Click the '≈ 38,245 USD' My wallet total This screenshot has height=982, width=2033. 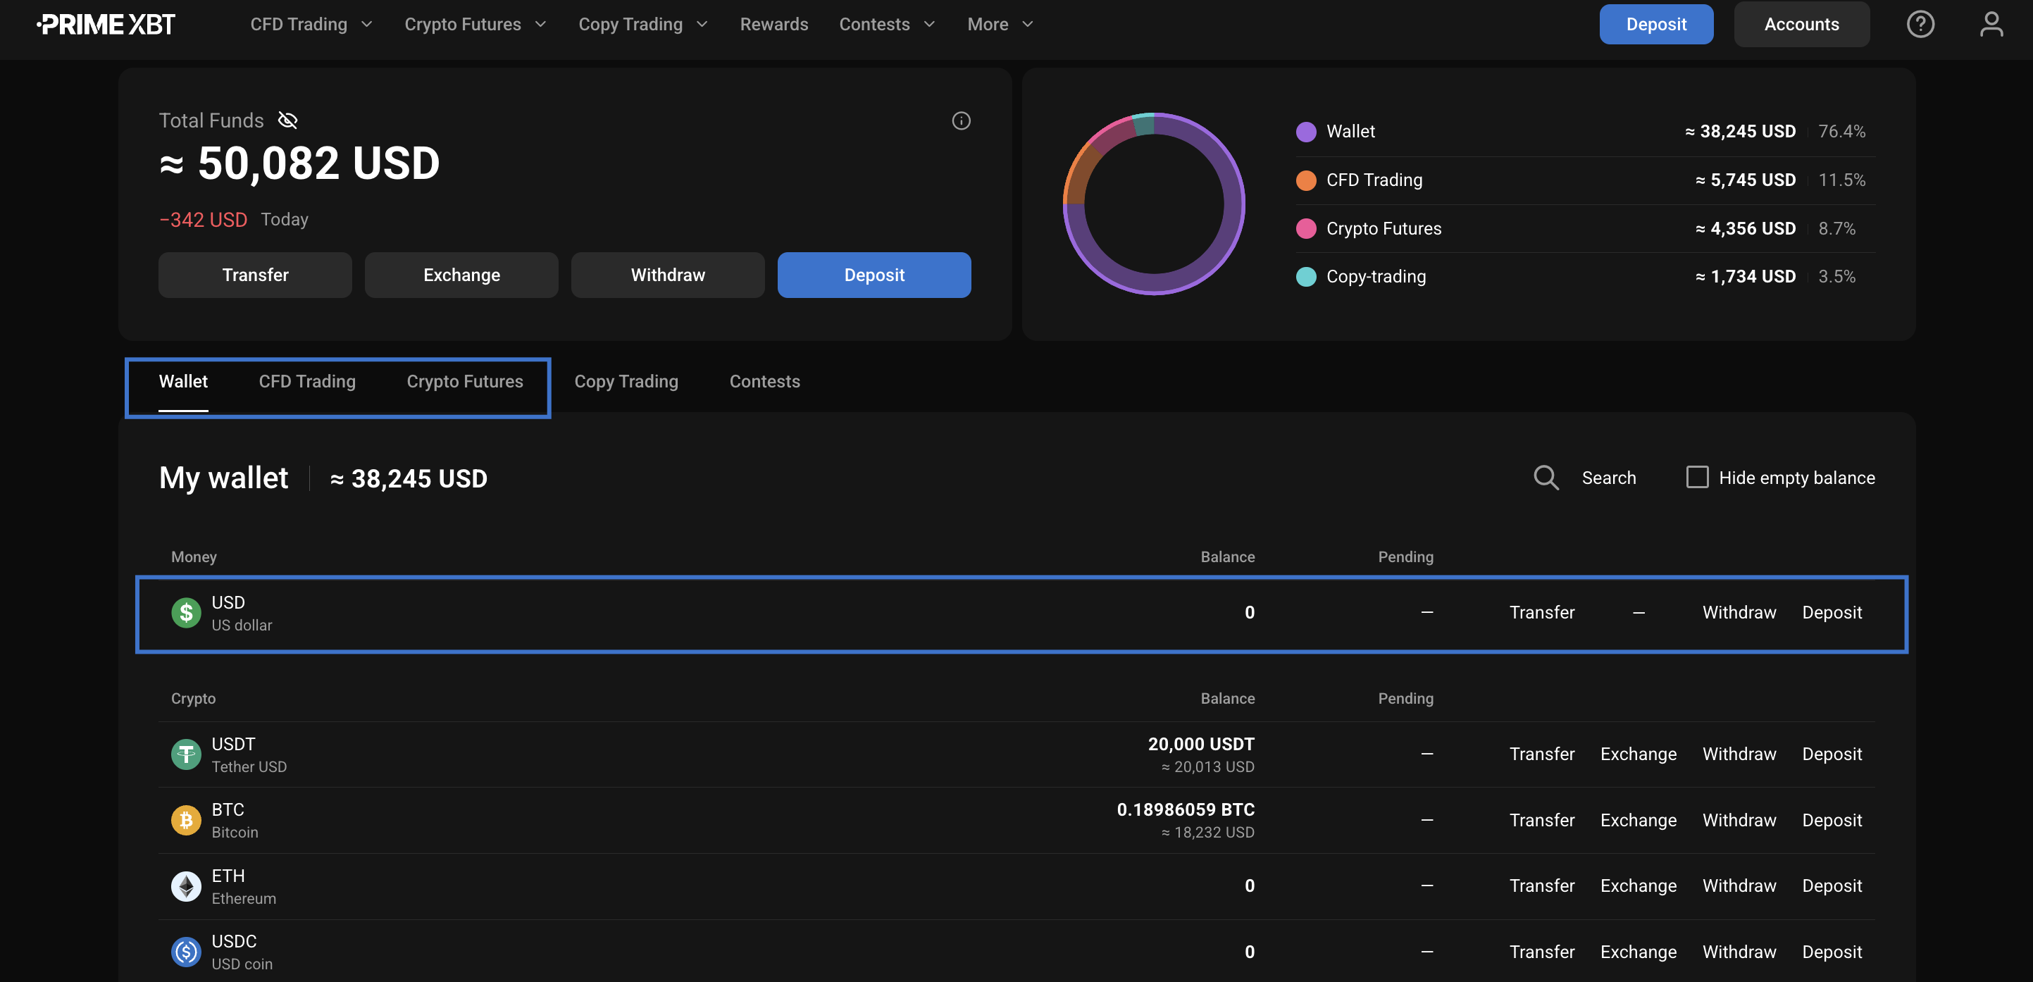(x=408, y=478)
